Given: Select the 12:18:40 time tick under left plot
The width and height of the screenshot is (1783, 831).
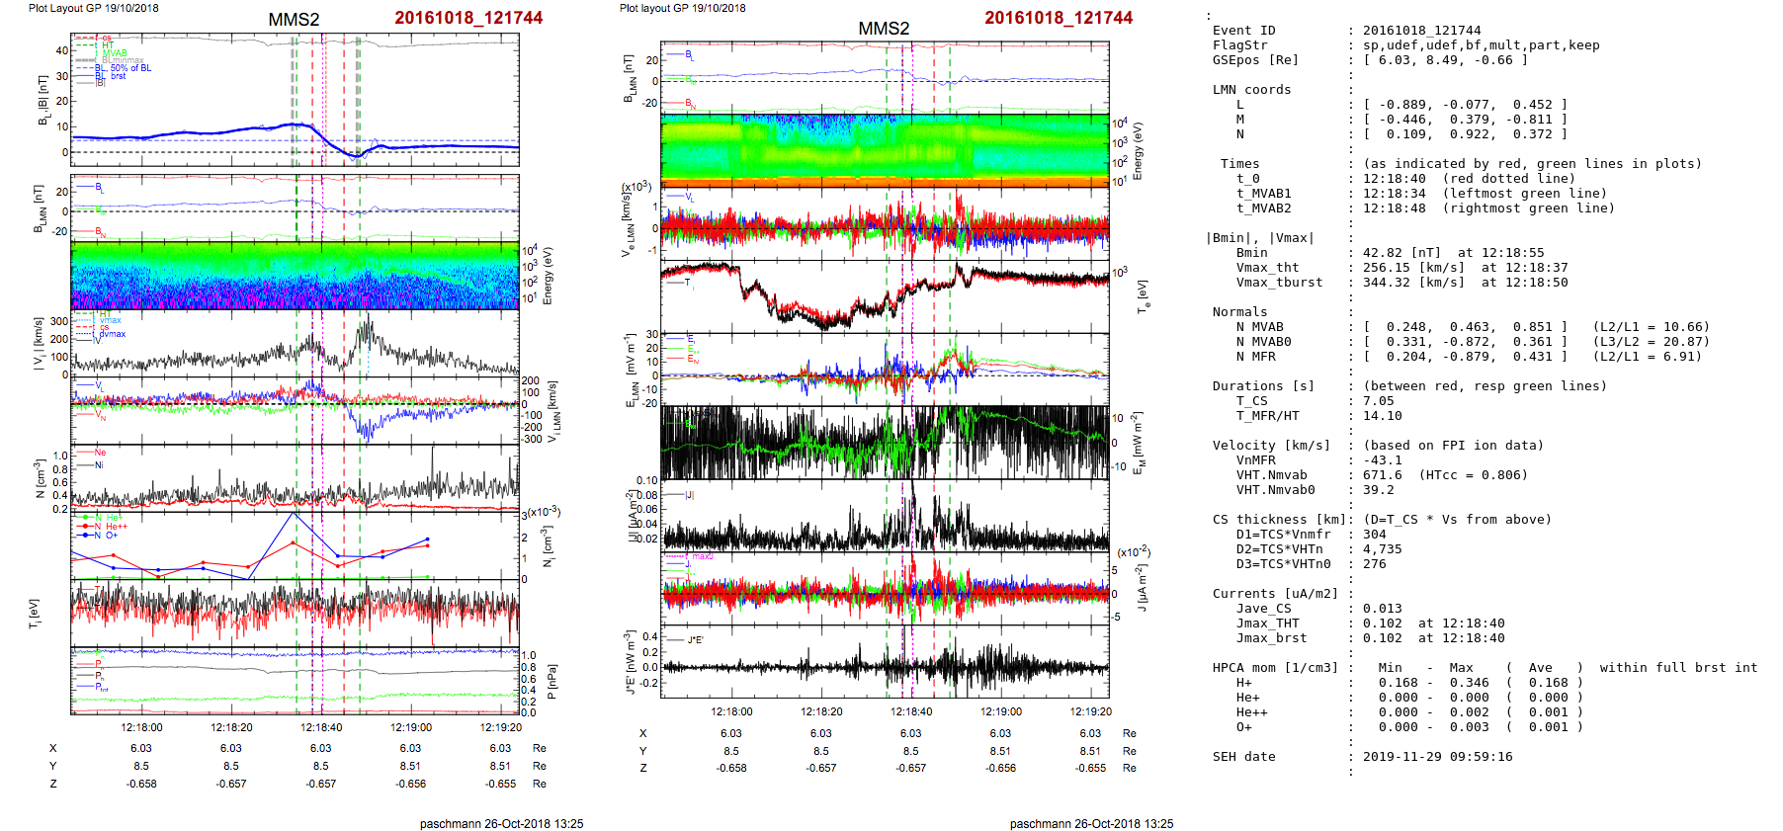Looking at the screenshot, I should pyautogui.click(x=321, y=727).
